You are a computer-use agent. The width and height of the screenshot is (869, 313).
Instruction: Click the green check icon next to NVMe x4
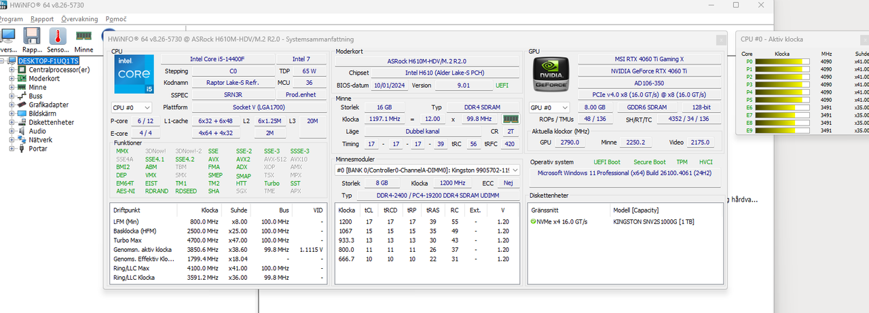tap(534, 221)
